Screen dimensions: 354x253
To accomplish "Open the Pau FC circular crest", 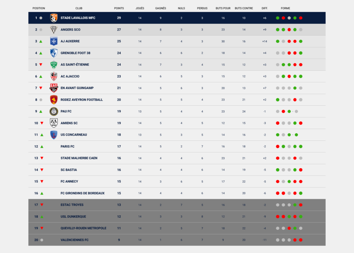I will tap(54, 111).
